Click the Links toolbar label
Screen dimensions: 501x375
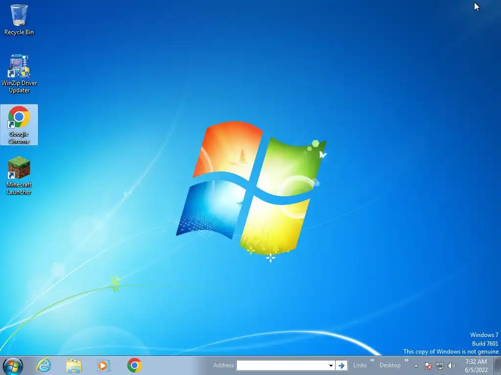click(360, 365)
